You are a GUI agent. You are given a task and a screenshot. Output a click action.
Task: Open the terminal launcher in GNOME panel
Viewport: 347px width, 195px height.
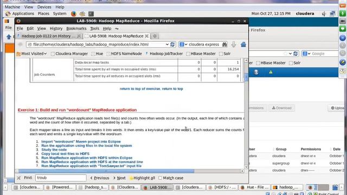91,14
